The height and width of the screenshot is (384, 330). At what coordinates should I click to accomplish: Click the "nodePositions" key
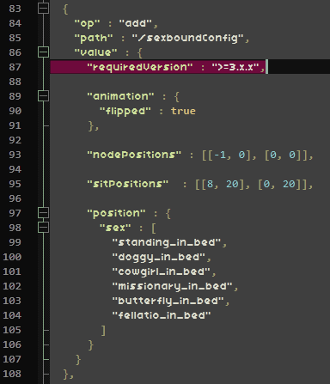134,155
